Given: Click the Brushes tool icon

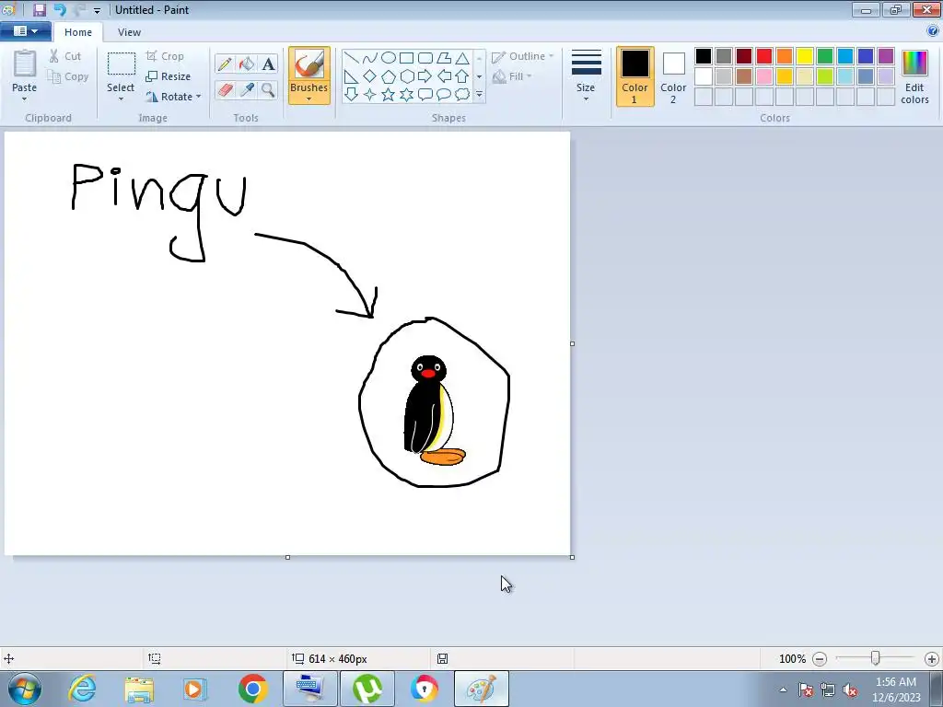Looking at the screenshot, I should coord(309,64).
